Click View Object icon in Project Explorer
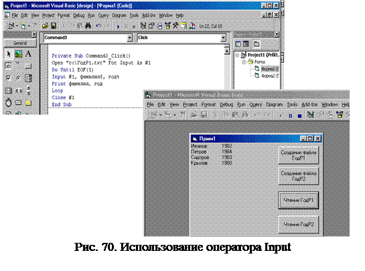The image size is (365, 271). (246, 44)
